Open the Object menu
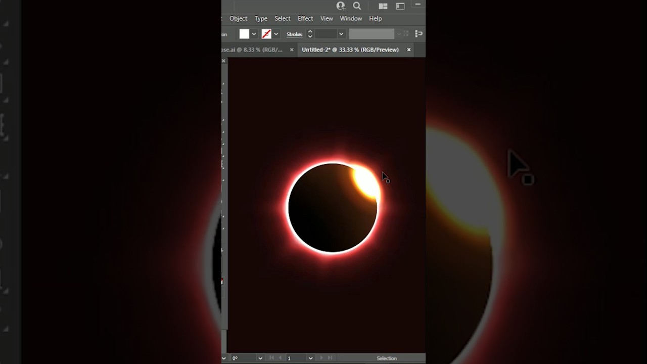This screenshot has width=647, height=364. (x=238, y=18)
